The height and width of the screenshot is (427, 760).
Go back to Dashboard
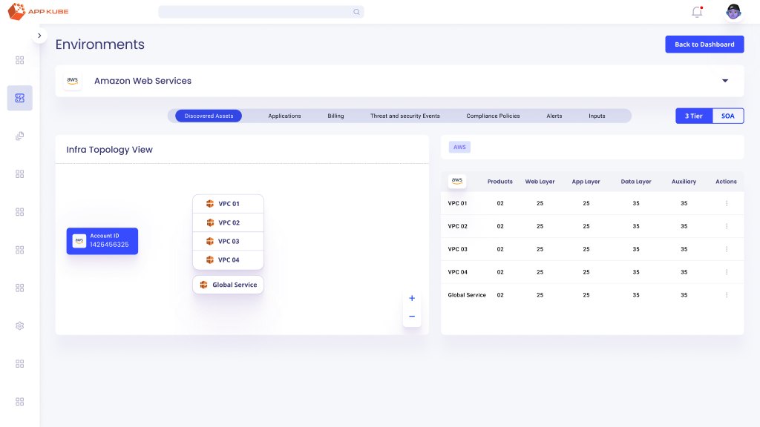[x=704, y=44]
